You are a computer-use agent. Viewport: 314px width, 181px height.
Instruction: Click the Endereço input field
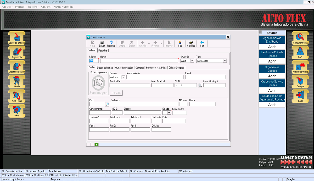coord(144,104)
